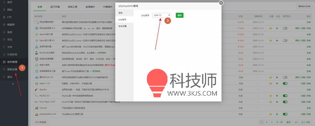Switch to the 付费插件 software tab

tap(107, 7)
